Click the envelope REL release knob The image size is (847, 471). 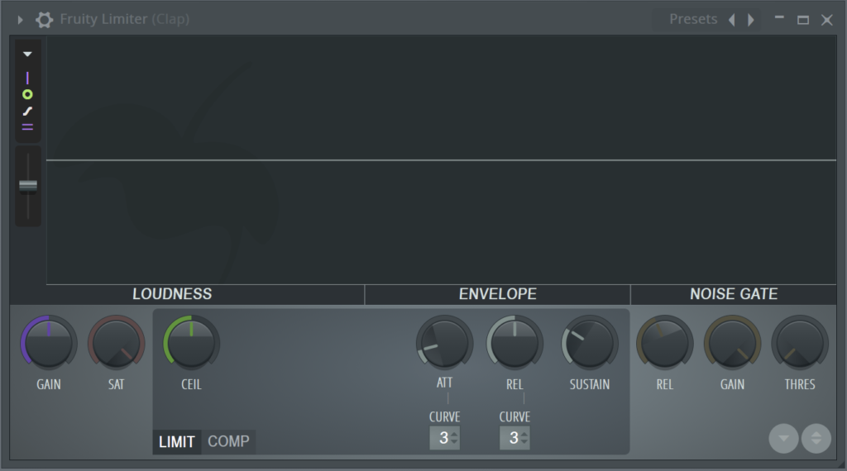(x=514, y=343)
